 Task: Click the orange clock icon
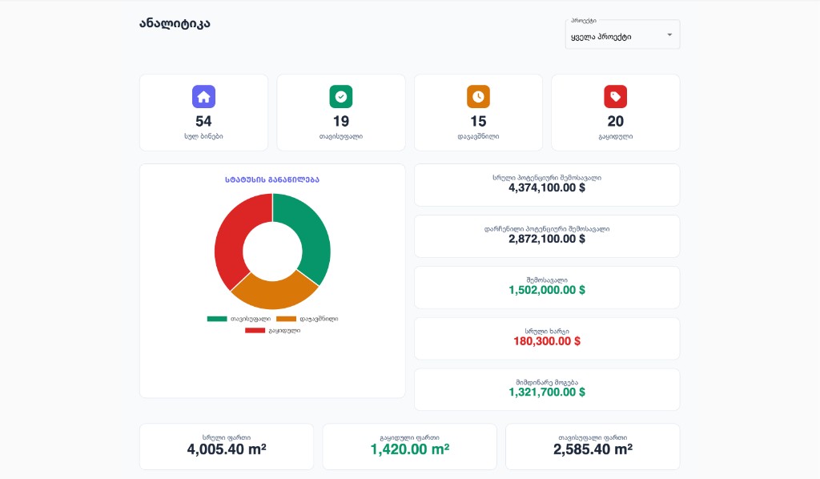478,97
